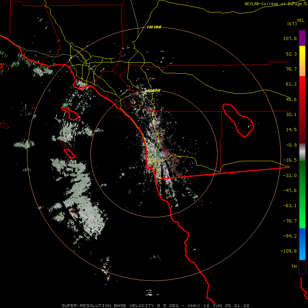
Task: Click the -78.7 legend value
Action: (290, 221)
